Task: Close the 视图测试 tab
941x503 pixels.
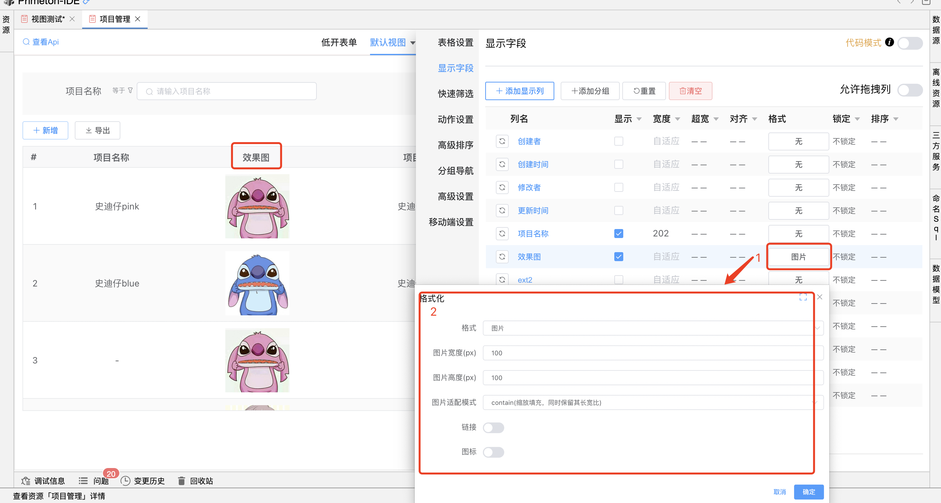Action: (72, 19)
